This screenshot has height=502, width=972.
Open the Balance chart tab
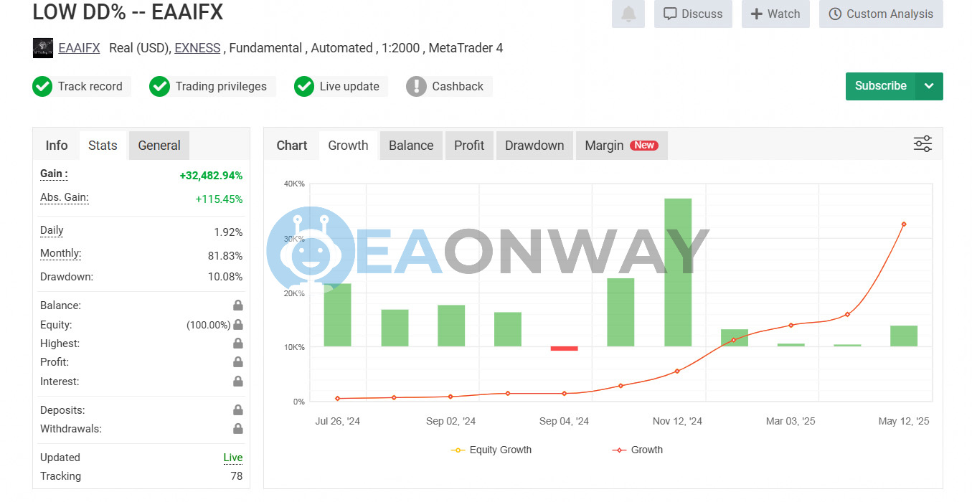[x=411, y=146]
